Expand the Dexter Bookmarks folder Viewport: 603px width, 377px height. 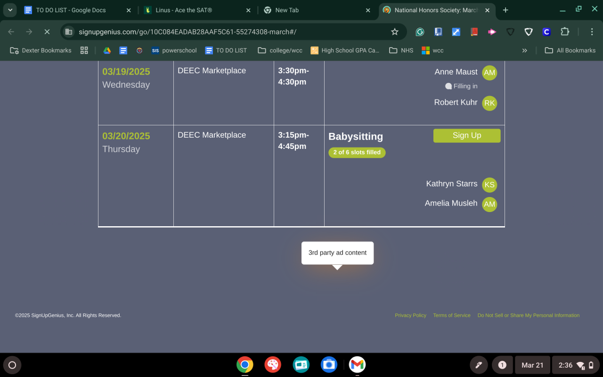(41, 50)
